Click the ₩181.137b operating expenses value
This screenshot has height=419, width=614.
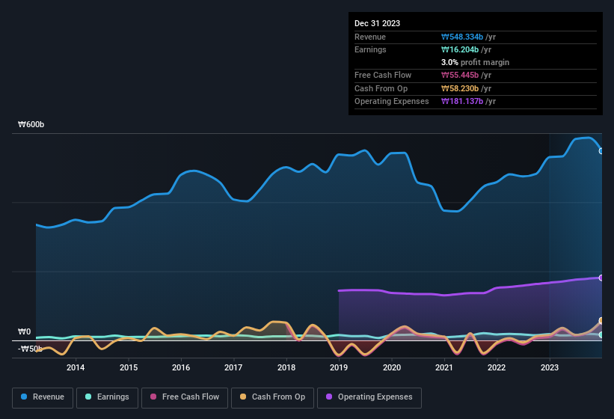coord(462,102)
